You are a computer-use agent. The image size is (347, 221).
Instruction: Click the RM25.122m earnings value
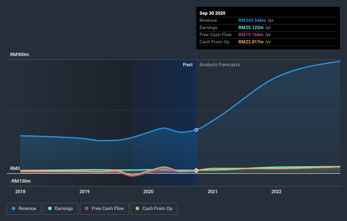(251, 27)
